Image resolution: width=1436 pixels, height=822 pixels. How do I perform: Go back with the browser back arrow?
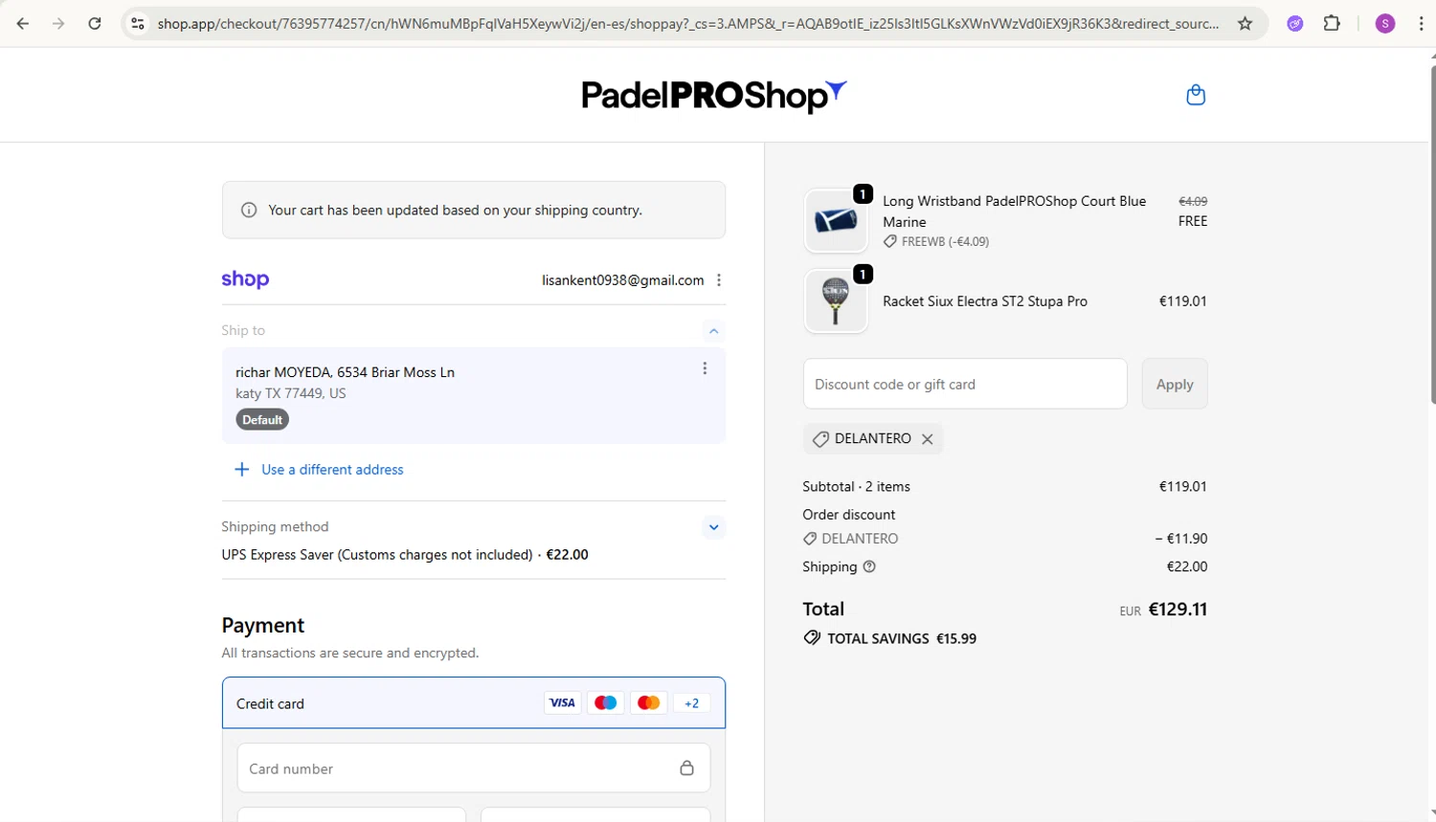tap(23, 24)
